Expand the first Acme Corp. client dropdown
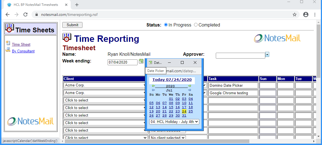 pyautogui.click(x=106, y=85)
